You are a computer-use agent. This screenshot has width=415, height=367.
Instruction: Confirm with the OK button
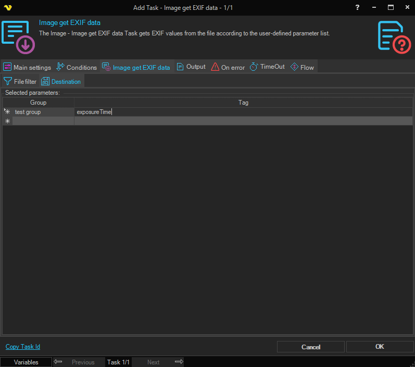coord(380,347)
